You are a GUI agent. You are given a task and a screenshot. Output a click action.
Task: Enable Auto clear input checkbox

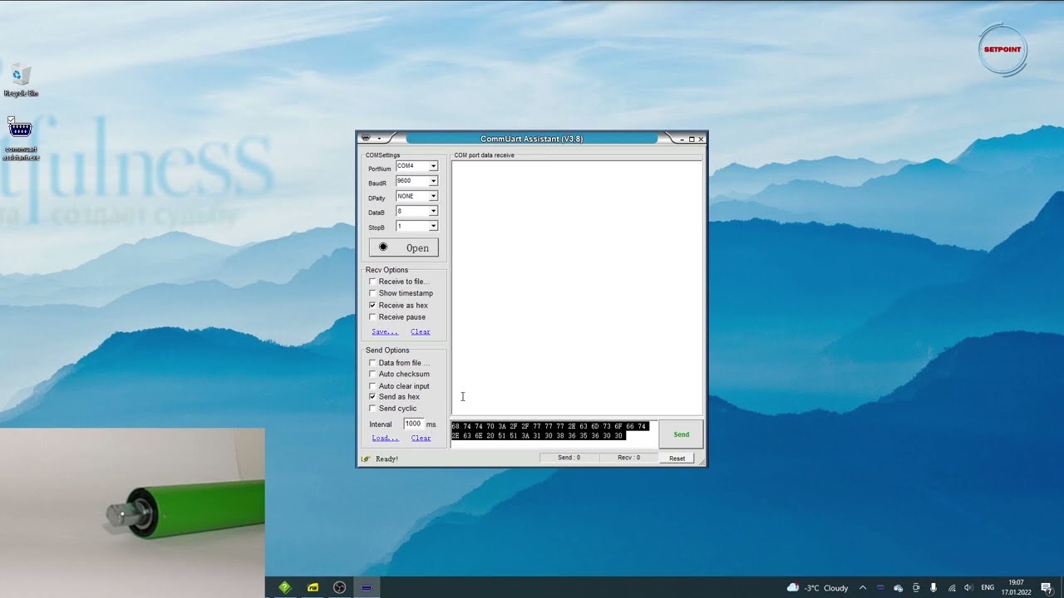[x=372, y=385]
